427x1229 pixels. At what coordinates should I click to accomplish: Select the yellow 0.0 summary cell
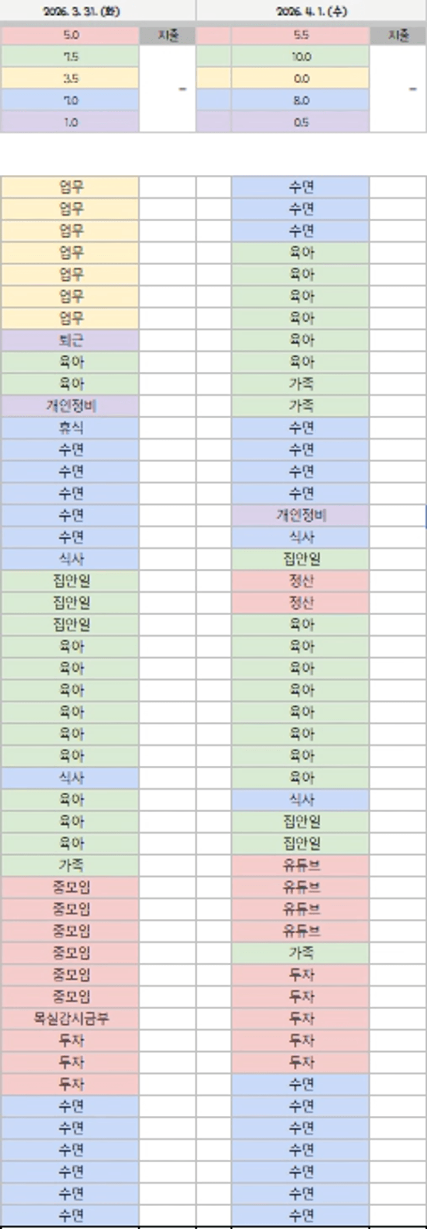301,79
